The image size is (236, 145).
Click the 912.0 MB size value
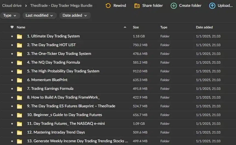[x=140, y=71]
